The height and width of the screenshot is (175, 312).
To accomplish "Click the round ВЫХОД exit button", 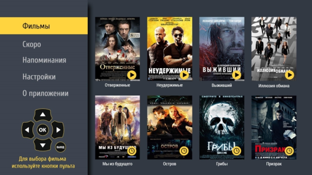I will click(60, 147).
